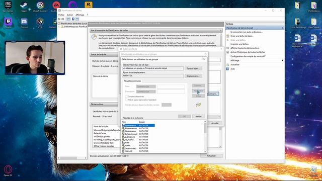322x181 pixels.
Task: Click Configuration du compte du service AT
Action: (x=248, y=56)
